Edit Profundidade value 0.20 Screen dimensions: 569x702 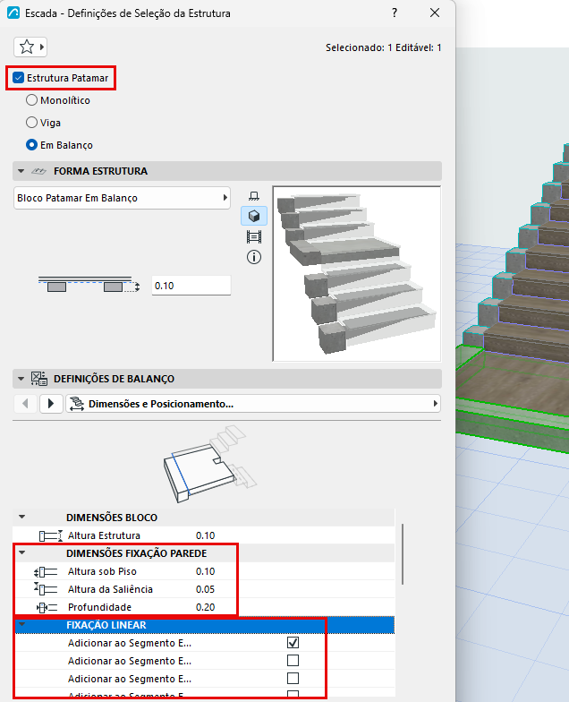(x=206, y=607)
